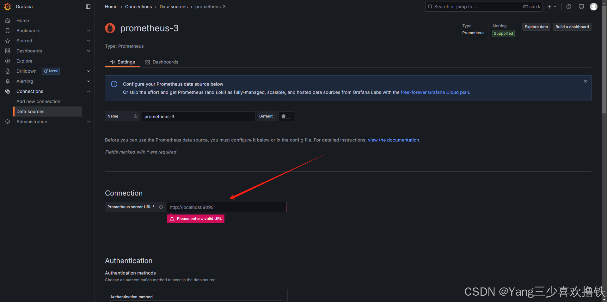Click the New! badge next to Drilldown
Screen dimensions: 607x302
coord(51,71)
